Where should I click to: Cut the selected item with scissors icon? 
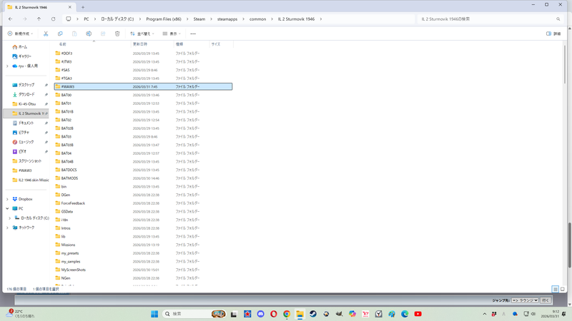point(46,34)
